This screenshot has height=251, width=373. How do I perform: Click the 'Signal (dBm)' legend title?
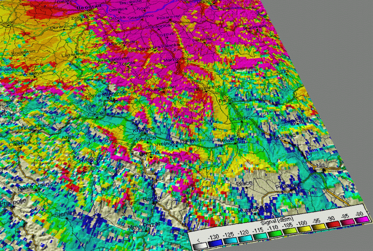point(277,220)
